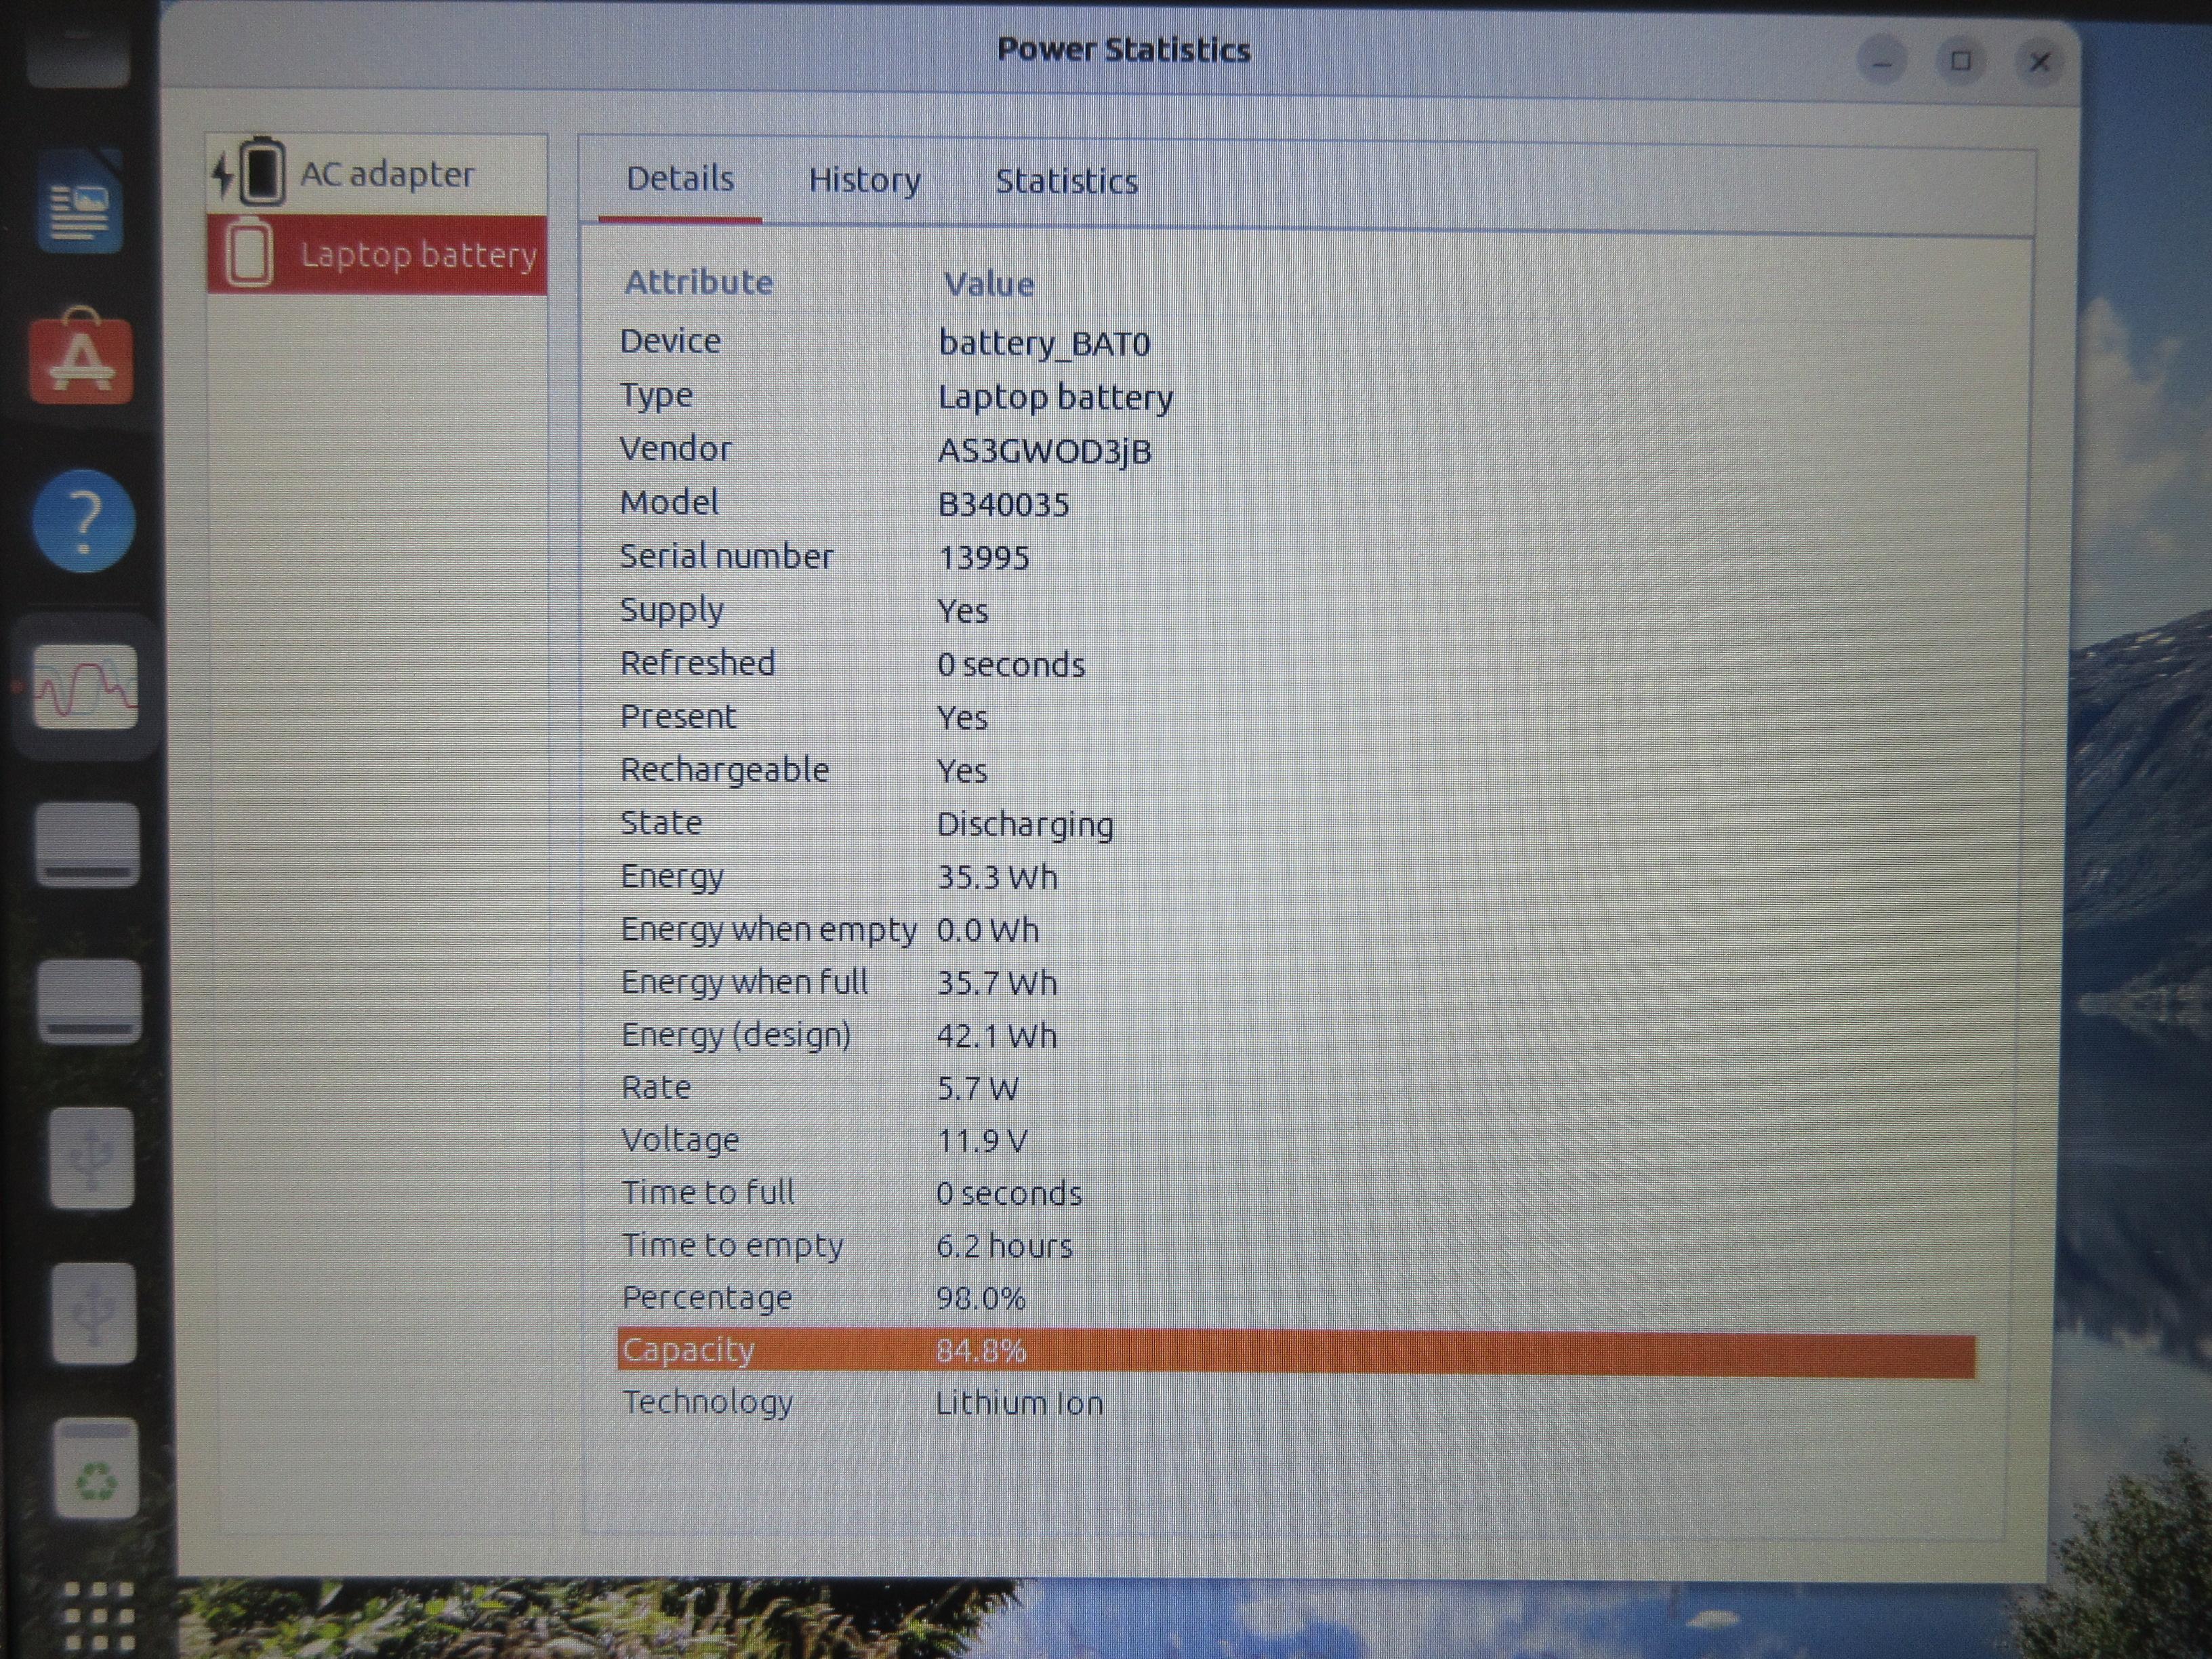The image size is (2212, 1659).
Task: Select the Time to full row
Action: pos(1296,1193)
